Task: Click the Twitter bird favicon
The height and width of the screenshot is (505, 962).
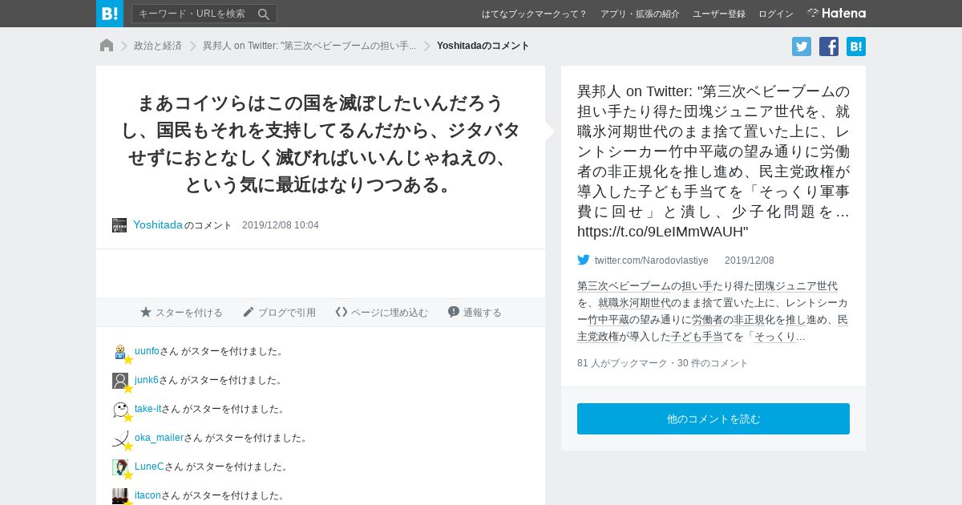Action: coord(584,260)
